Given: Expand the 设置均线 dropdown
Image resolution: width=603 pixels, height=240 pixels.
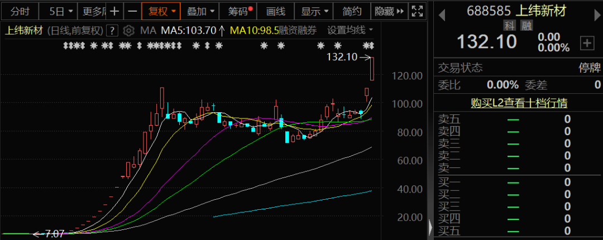Looking at the screenshot, I should coord(350,30).
